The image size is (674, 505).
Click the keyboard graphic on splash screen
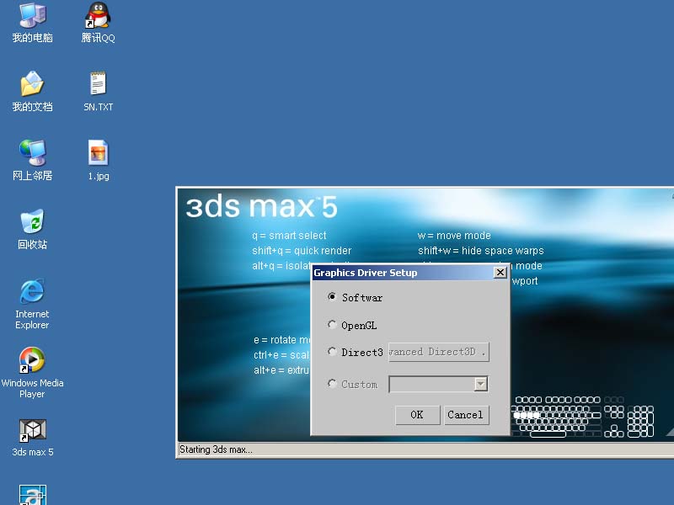[584, 417]
